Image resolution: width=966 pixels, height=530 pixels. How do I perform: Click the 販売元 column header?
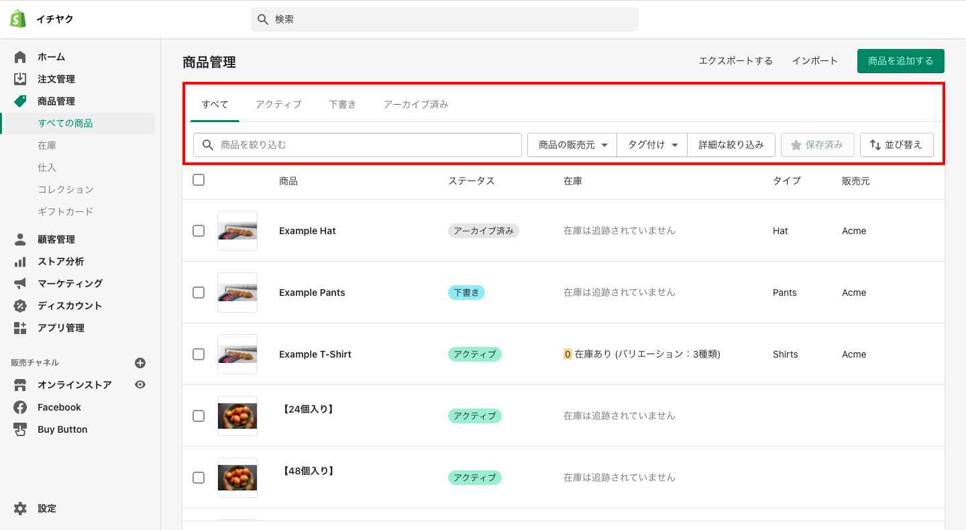pos(856,181)
